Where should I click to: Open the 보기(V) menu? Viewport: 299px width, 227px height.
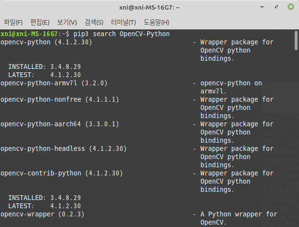(67, 22)
